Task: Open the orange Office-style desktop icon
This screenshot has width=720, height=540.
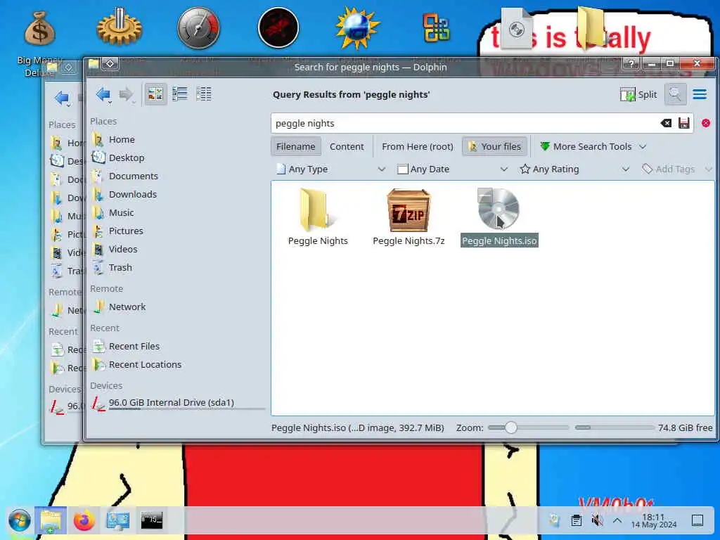Action: point(436,28)
